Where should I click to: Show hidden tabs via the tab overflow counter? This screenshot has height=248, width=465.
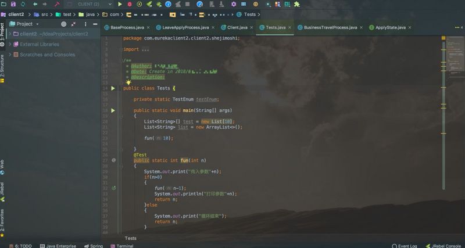(x=459, y=27)
